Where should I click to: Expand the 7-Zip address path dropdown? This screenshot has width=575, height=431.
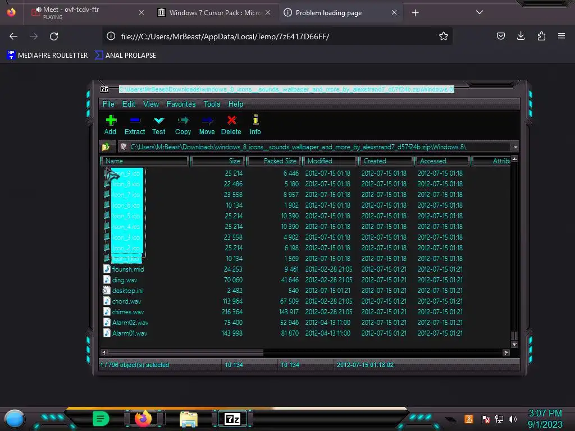click(x=515, y=147)
